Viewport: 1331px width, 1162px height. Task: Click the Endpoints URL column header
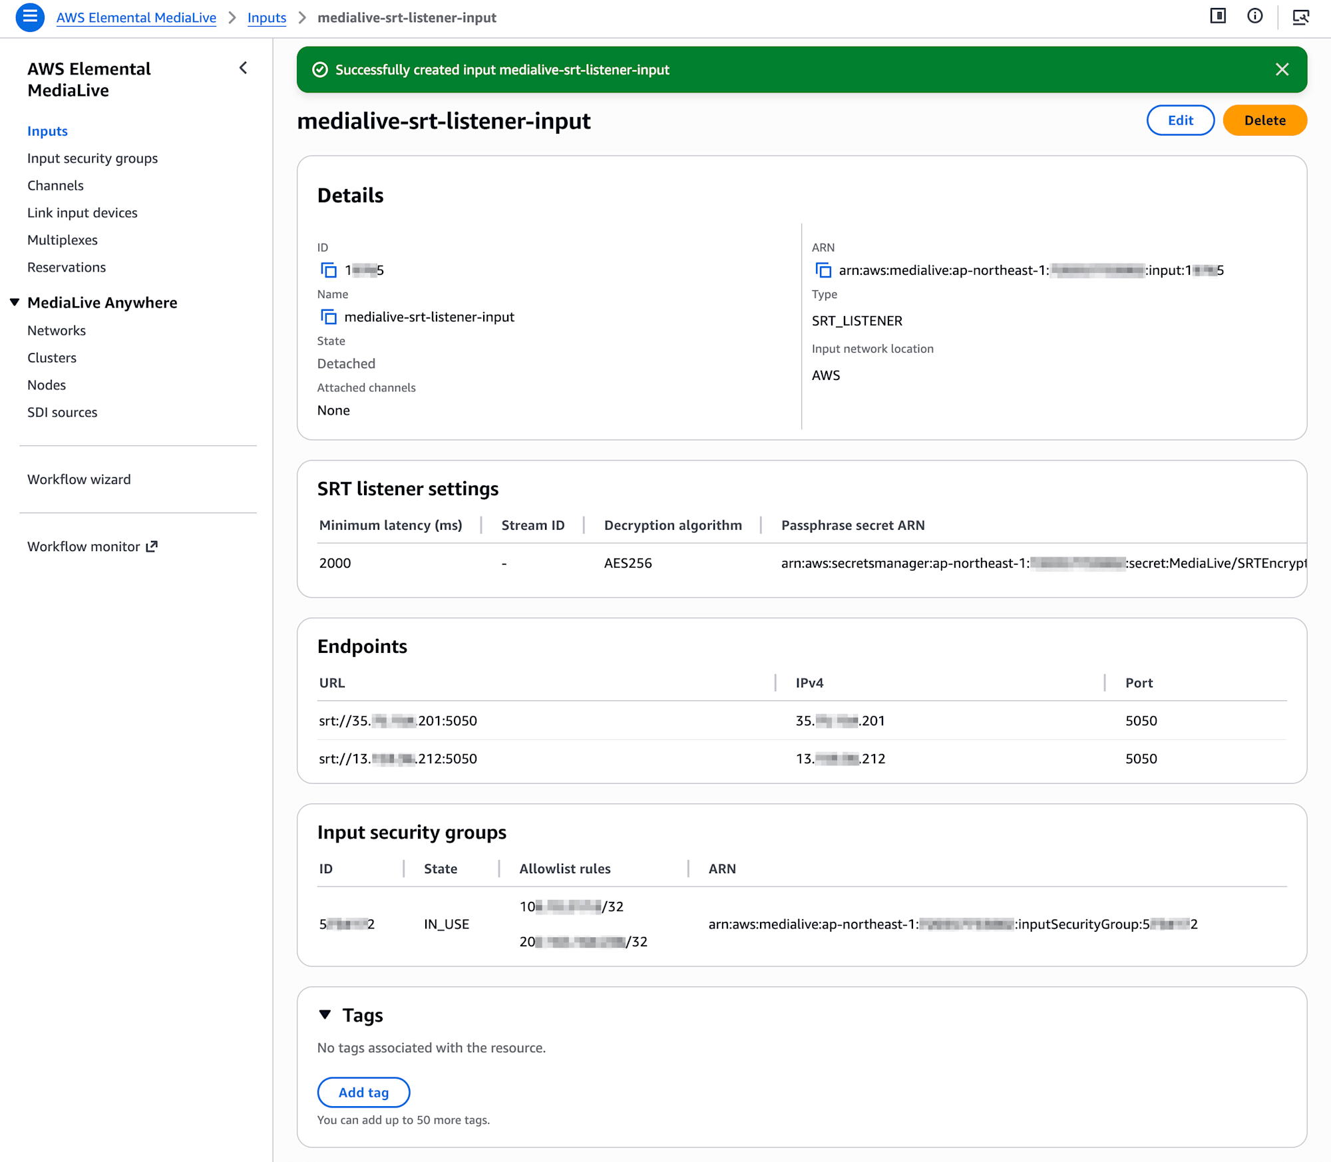click(332, 683)
